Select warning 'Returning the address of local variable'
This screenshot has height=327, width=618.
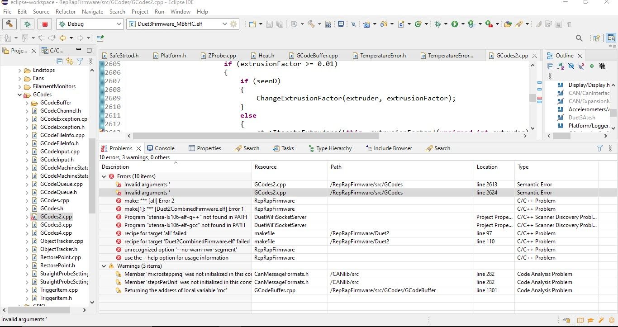(x=176, y=290)
